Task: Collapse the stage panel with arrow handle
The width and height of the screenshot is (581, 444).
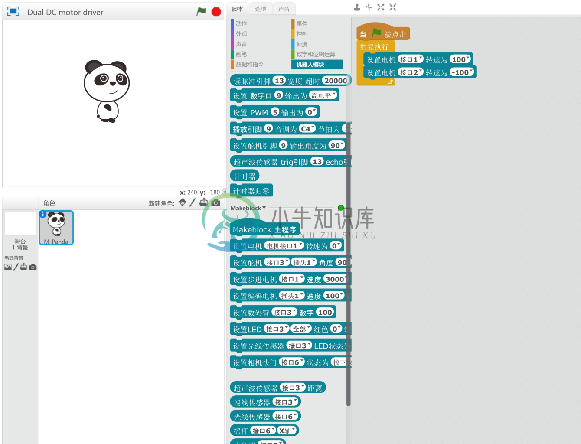Action: pyautogui.click(x=225, y=191)
